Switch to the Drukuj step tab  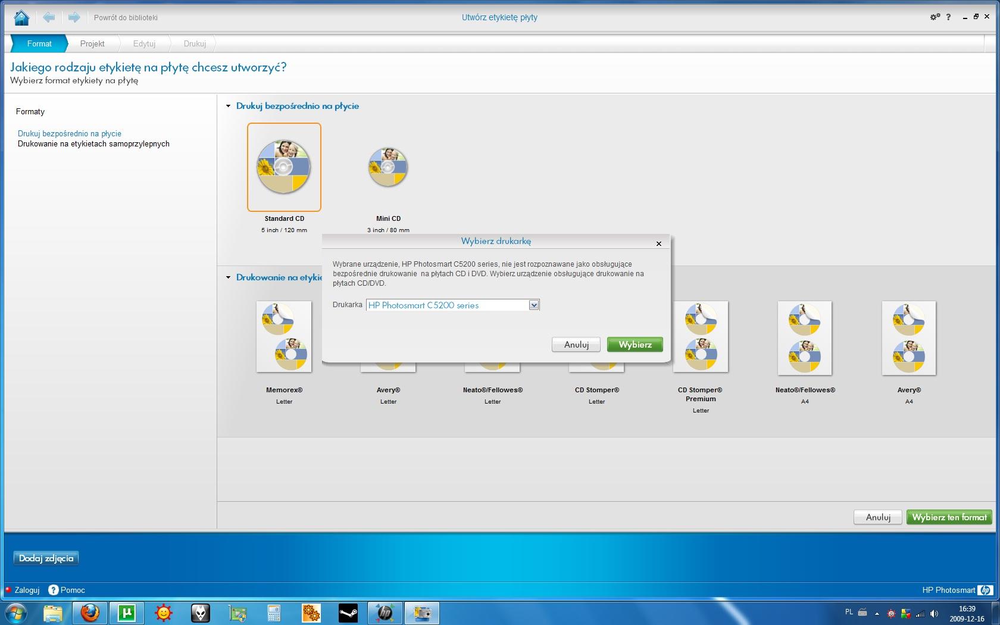pos(195,43)
